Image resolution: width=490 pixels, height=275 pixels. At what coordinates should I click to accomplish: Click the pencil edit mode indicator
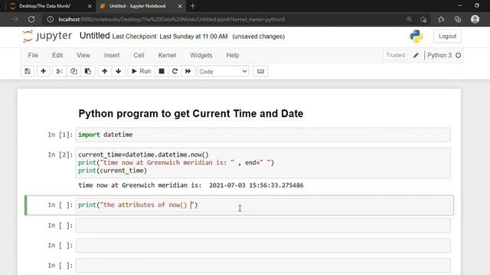coord(416,56)
